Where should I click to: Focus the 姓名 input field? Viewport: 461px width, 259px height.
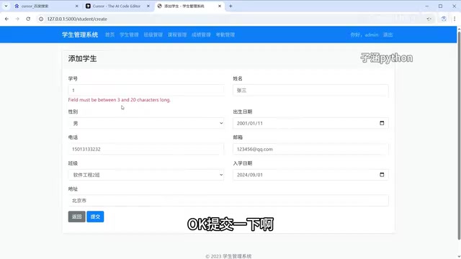click(x=310, y=90)
